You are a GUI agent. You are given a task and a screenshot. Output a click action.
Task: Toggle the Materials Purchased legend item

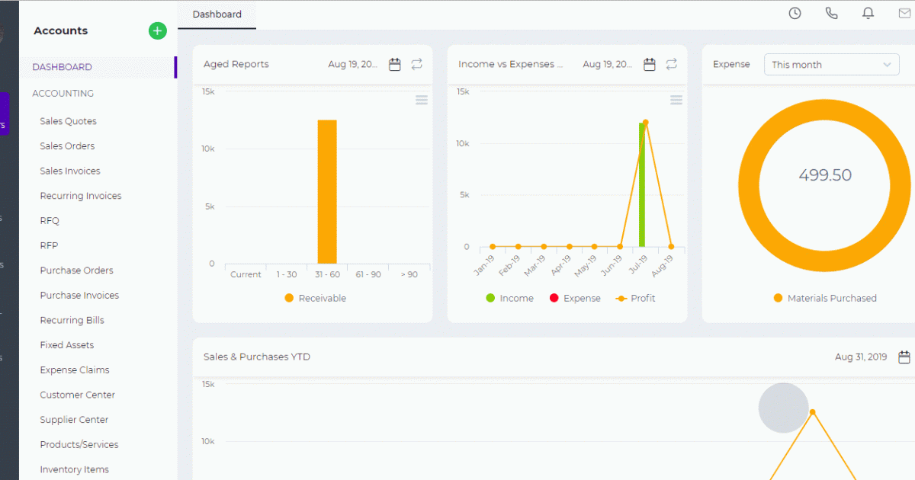click(x=825, y=299)
